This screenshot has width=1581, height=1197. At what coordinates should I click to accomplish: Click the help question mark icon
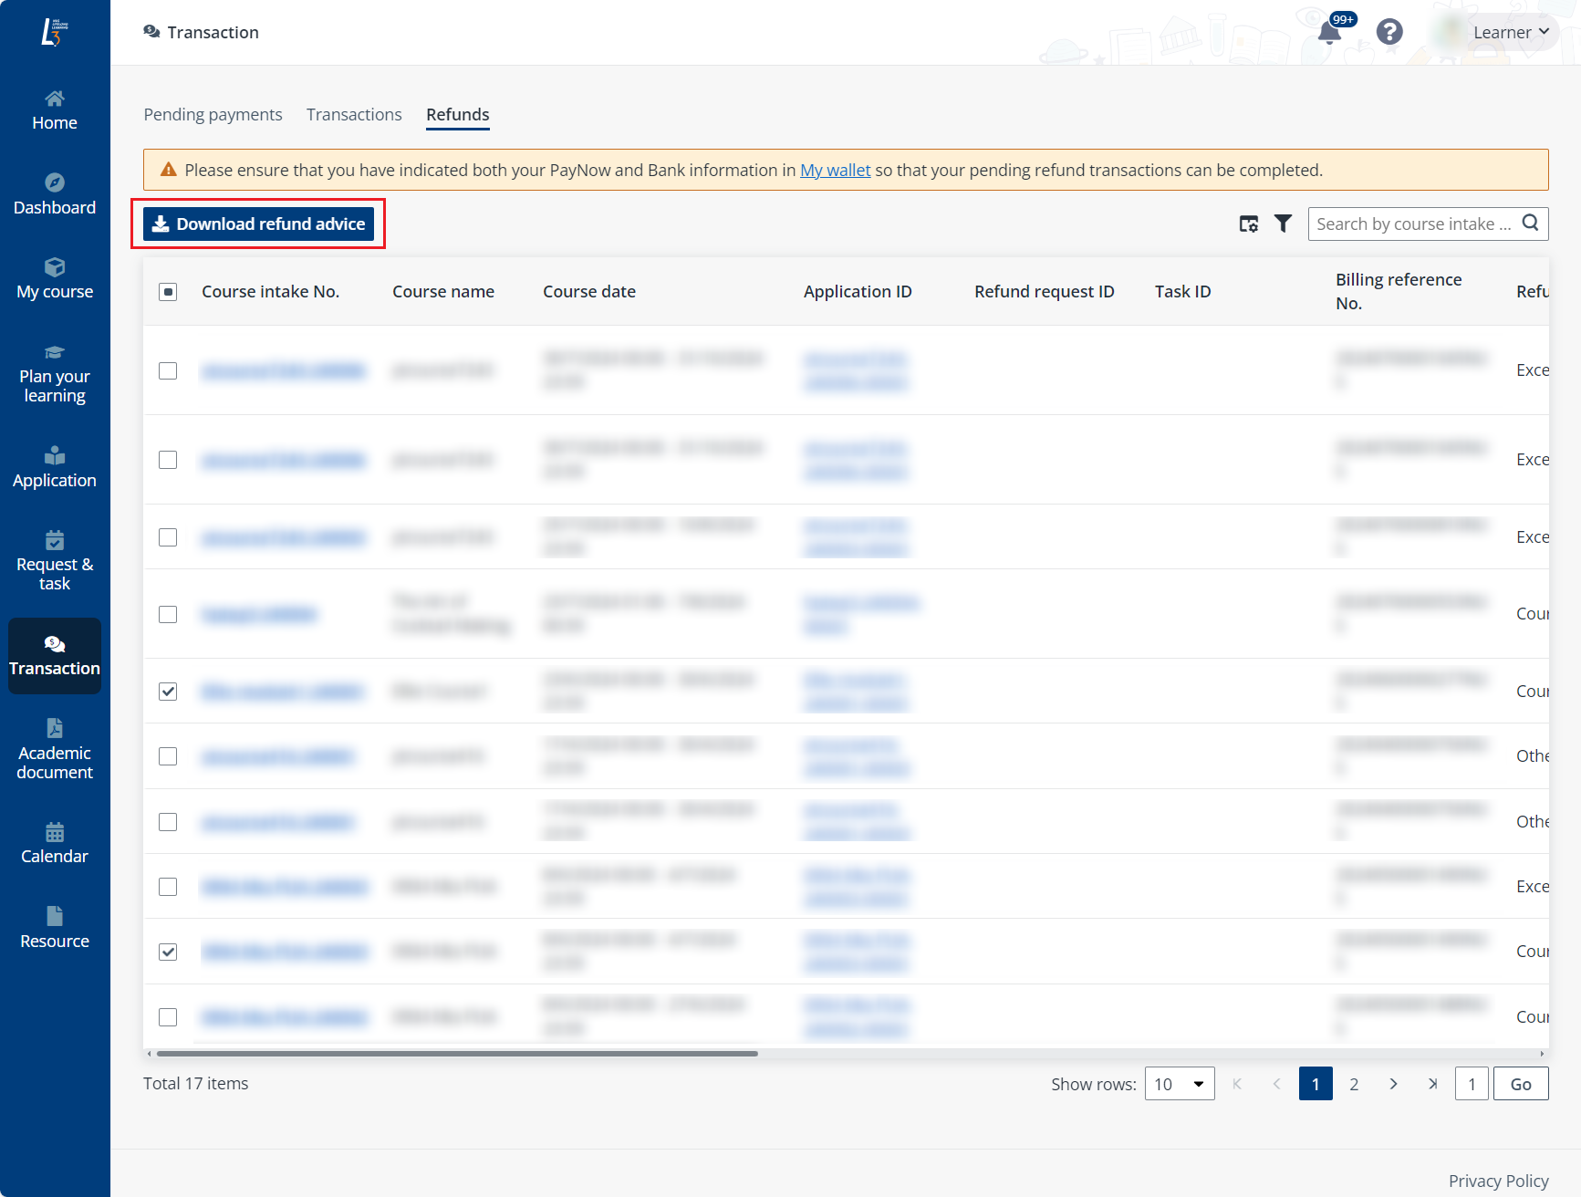click(x=1389, y=32)
